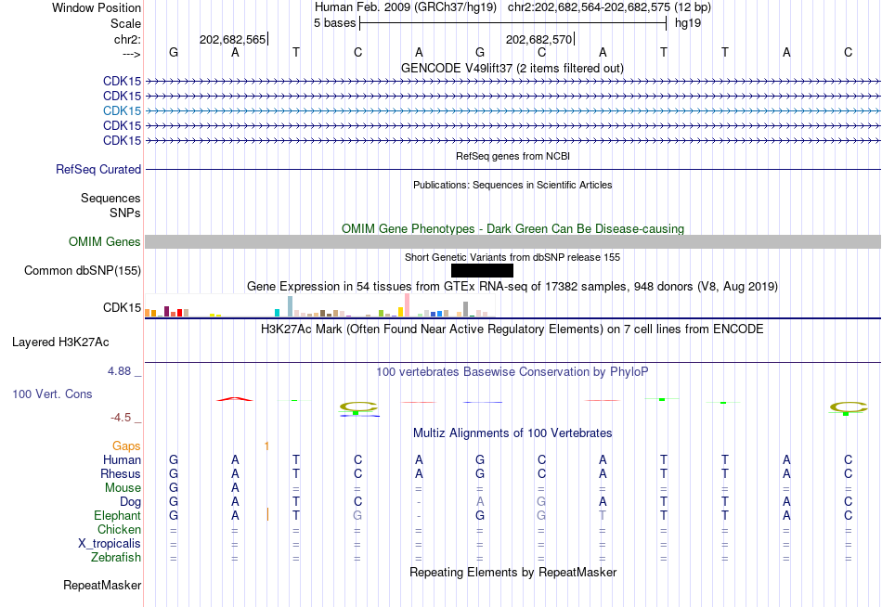Click the ---> reference sequence direction label
This screenshot has width=882, height=607.
(x=132, y=54)
